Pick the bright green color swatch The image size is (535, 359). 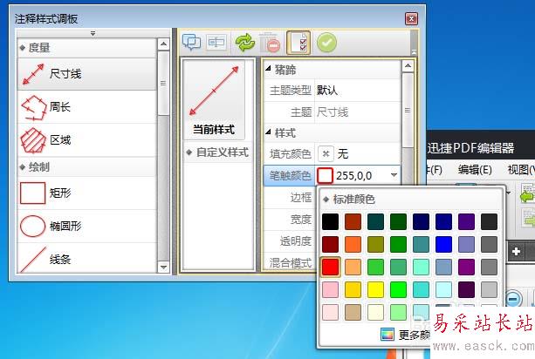[398, 289]
